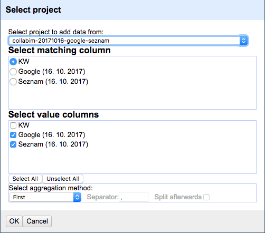Click the Google (16. 10. 2017) value column label
The height and width of the screenshot is (233, 265).
(52, 135)
